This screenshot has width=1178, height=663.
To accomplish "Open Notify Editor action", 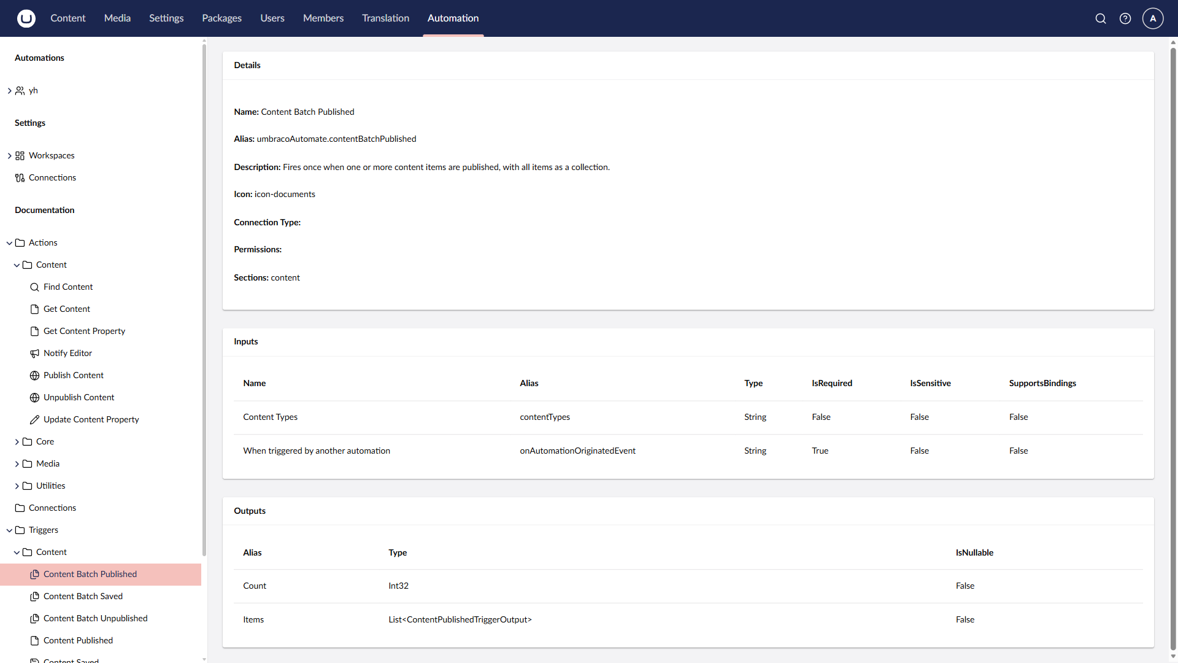I will (67, 354).
